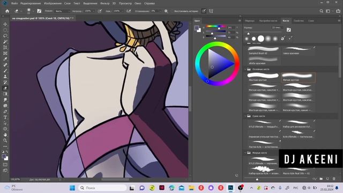Toggle symmetry paint butterfly icon
343x193 pixels.
pos(211,11)
